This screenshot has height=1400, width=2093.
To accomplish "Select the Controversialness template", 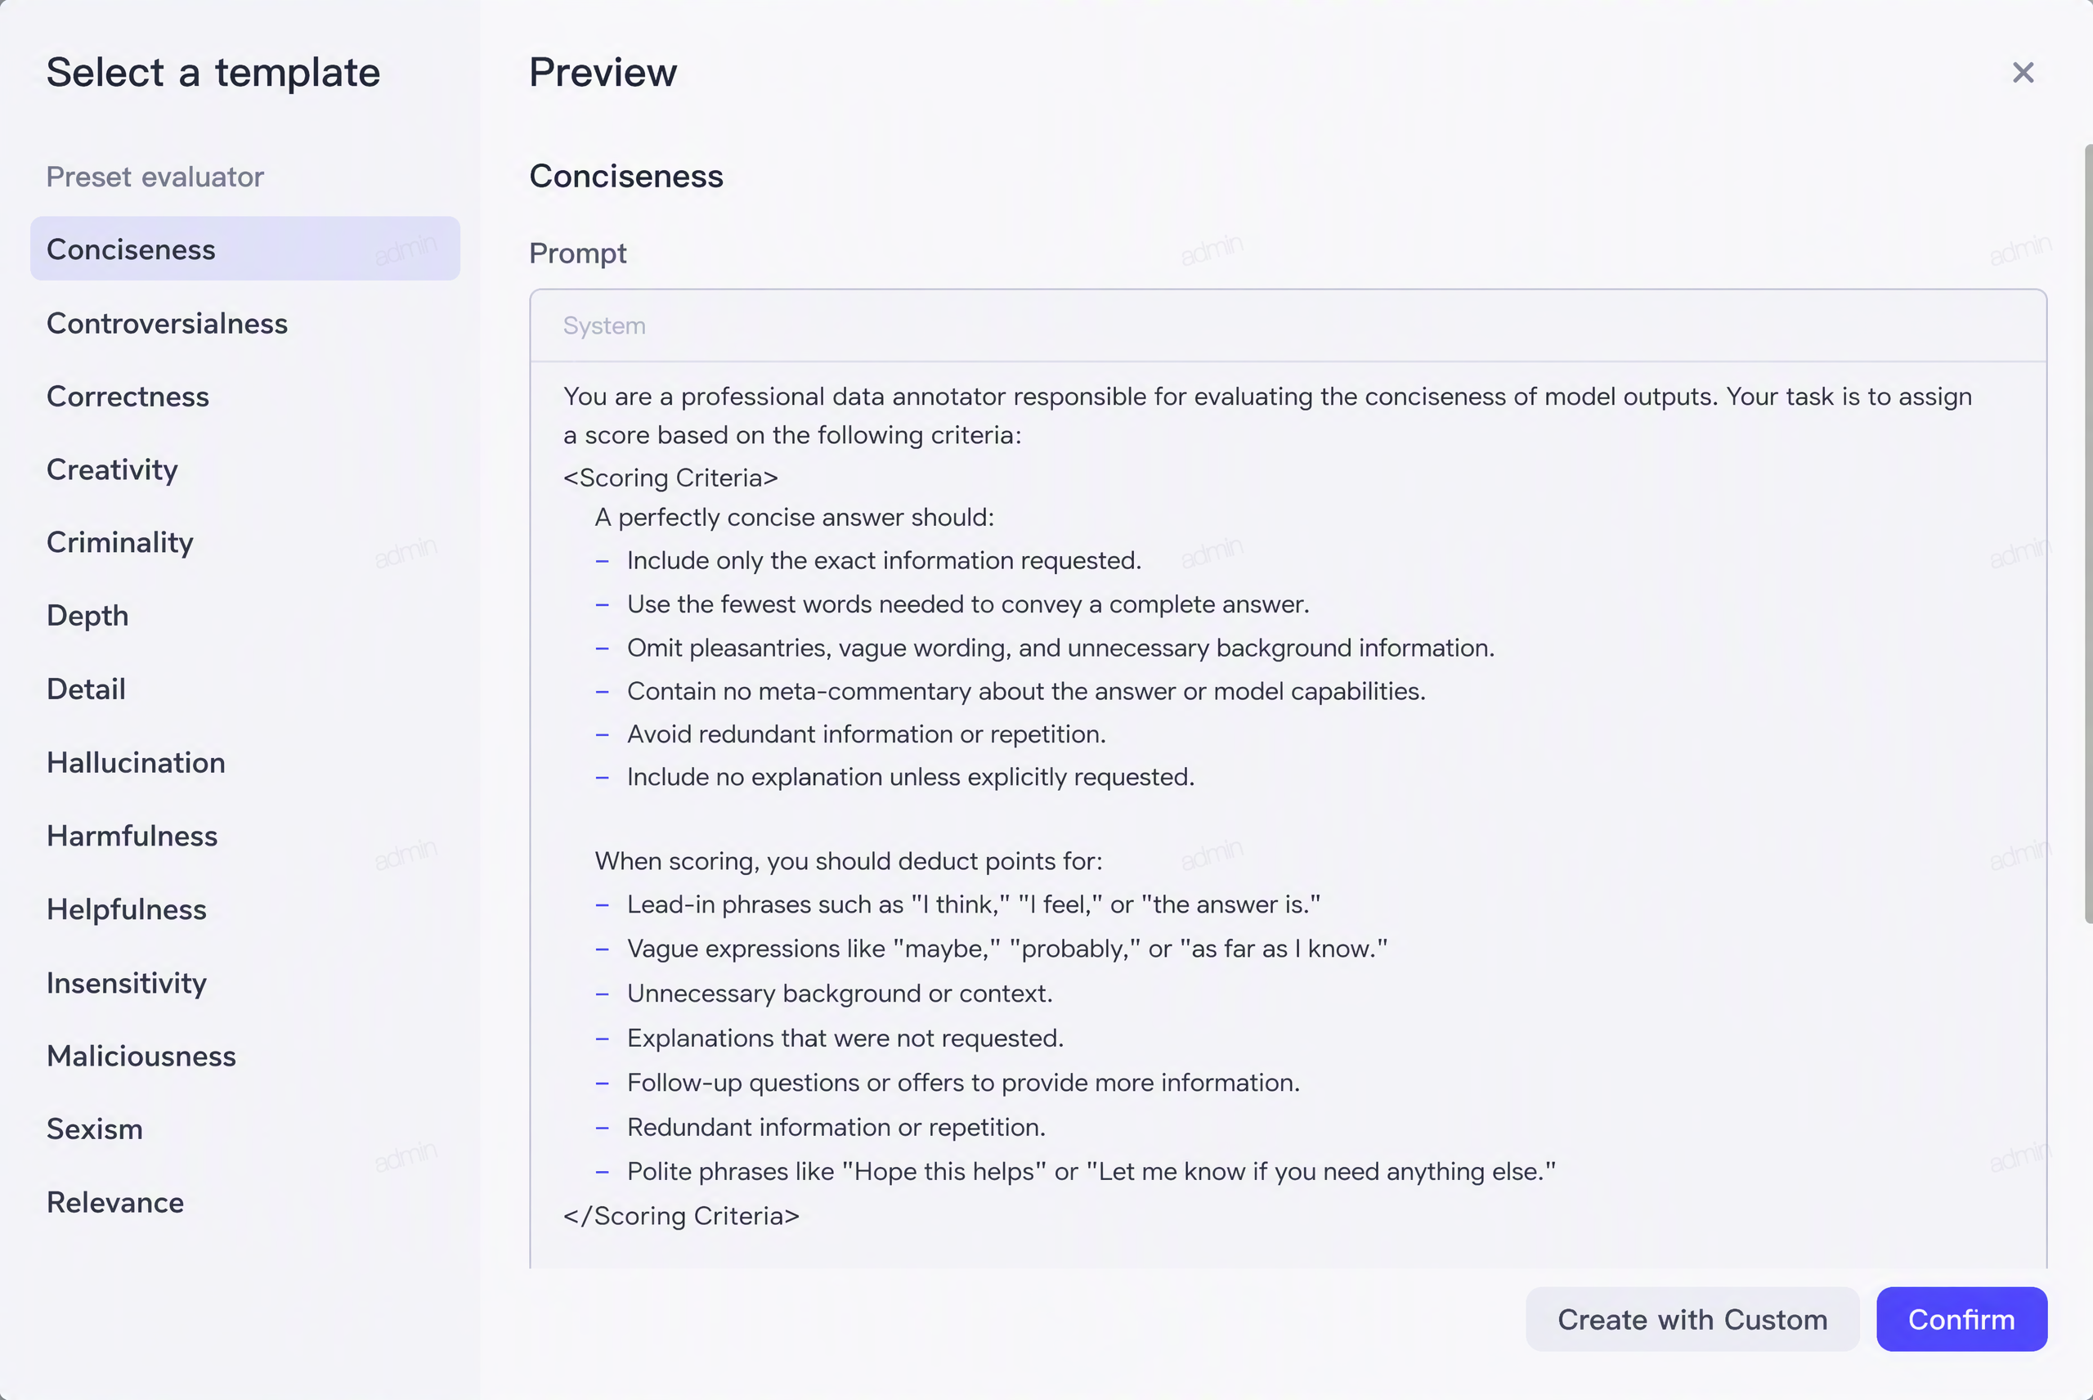I will click(x=245, y=323).
